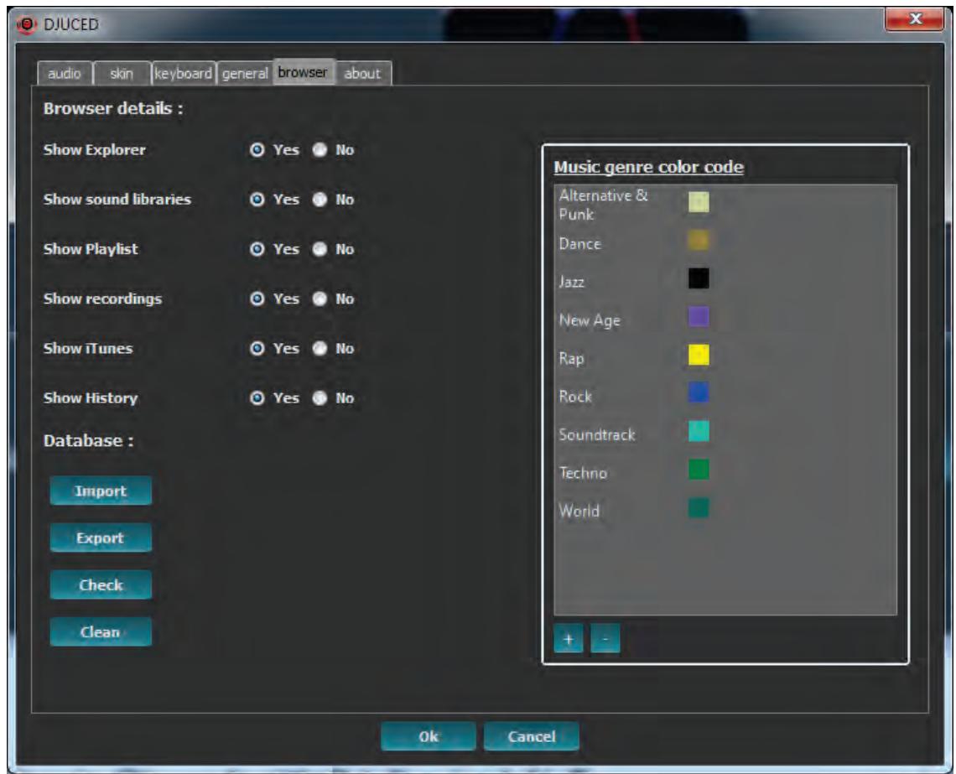Image resolution: width=956 pixels, height=774 pixels.
Task: Click the Jazz black color swatch
Action: (x=699, y=278)
